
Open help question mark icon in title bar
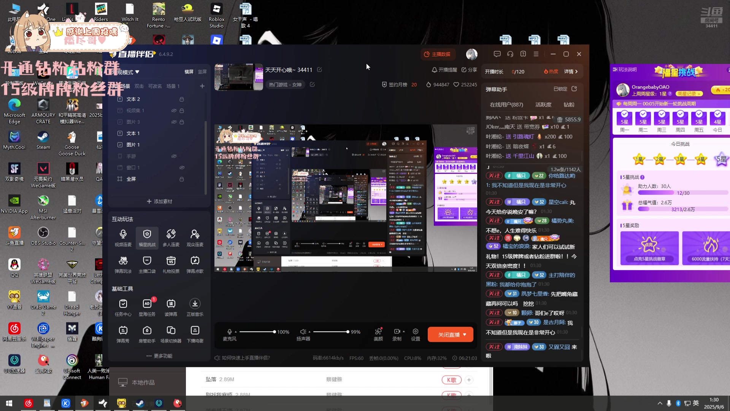point(523,54)
